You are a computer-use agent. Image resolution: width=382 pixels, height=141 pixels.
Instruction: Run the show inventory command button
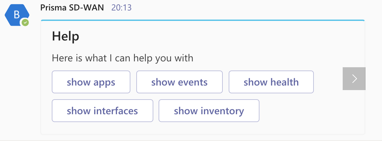pos(209,111)
